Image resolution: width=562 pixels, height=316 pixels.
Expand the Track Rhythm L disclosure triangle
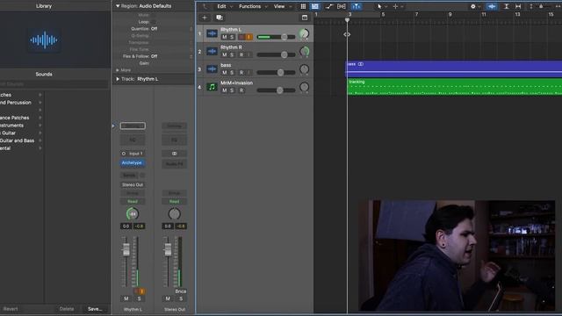click(118, 79)
